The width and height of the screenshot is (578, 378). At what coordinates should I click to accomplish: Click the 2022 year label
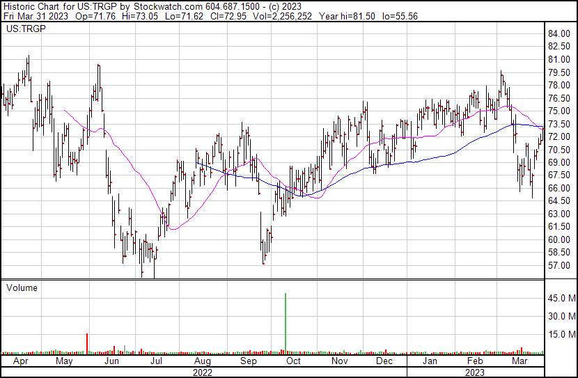click(202, 372)
